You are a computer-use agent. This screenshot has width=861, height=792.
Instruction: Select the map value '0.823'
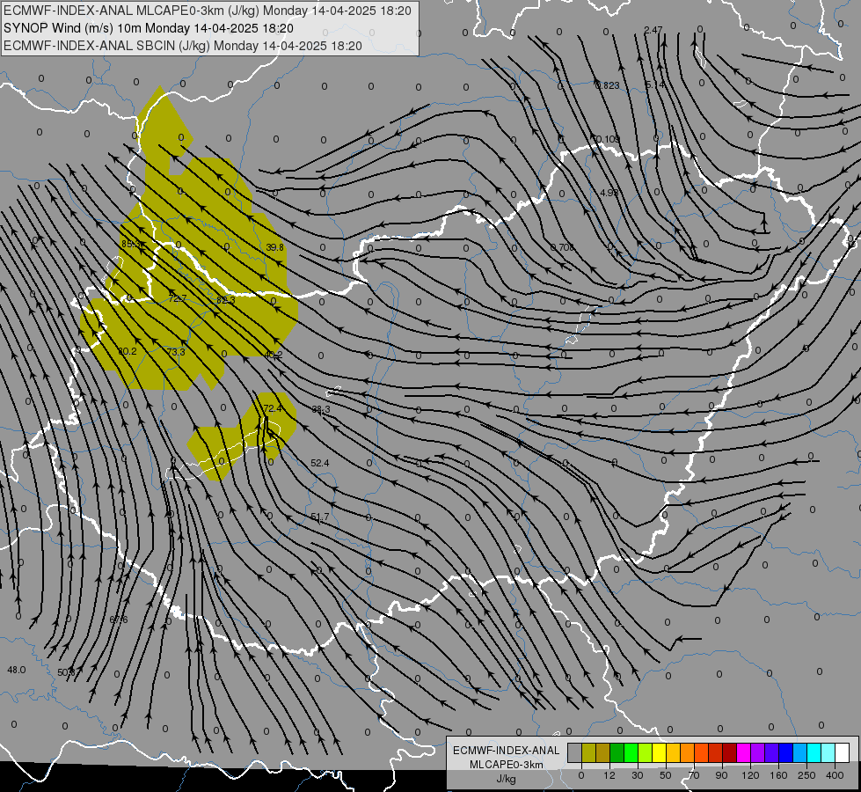[x=608, y=85]
